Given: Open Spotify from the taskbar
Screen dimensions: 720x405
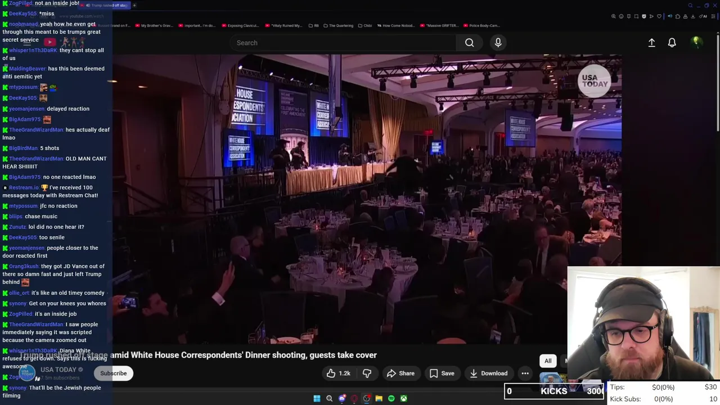Looking at the screenshot, I should tap(391, 398).
